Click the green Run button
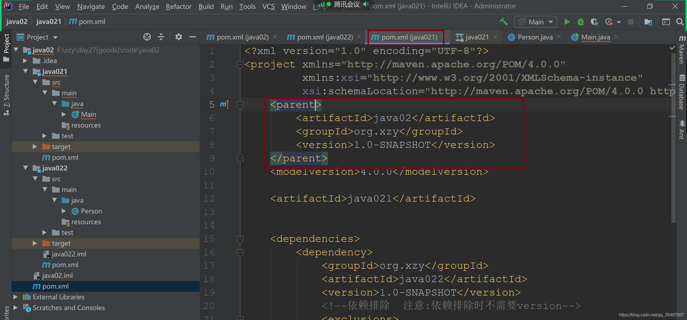This screenshot has height=320, width=687. pos(567,22)
